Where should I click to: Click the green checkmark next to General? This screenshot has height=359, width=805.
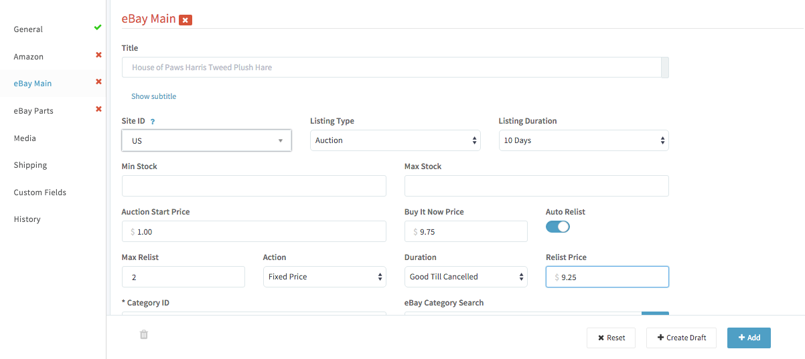pos(98,27)
